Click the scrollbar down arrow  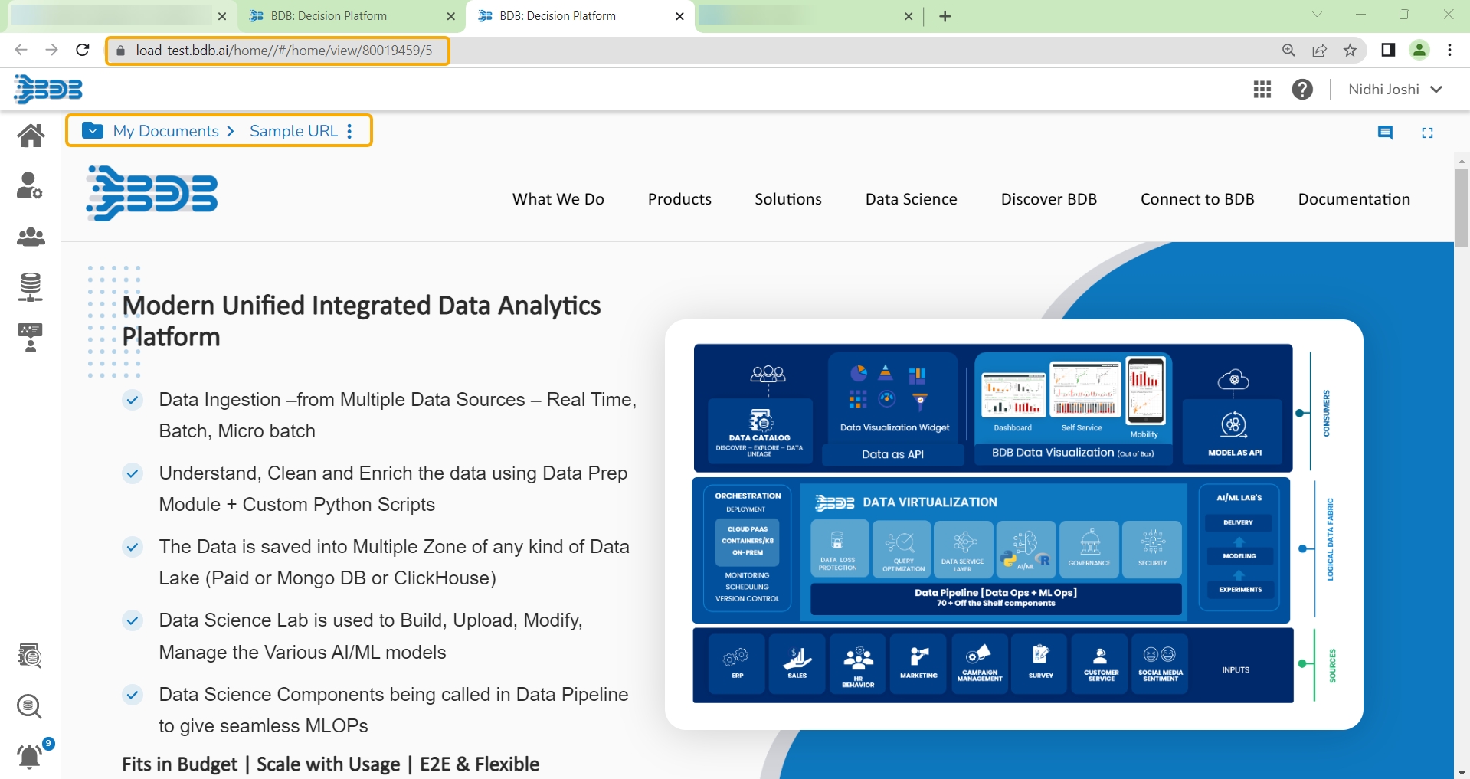[x=1462, y=772]
